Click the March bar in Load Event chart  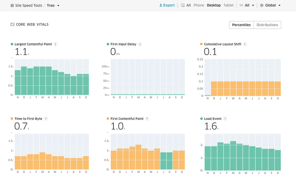pos(233,156)
